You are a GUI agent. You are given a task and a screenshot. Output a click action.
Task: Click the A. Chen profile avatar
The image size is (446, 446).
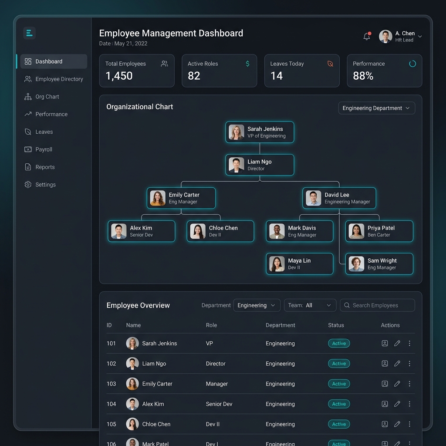385,37
